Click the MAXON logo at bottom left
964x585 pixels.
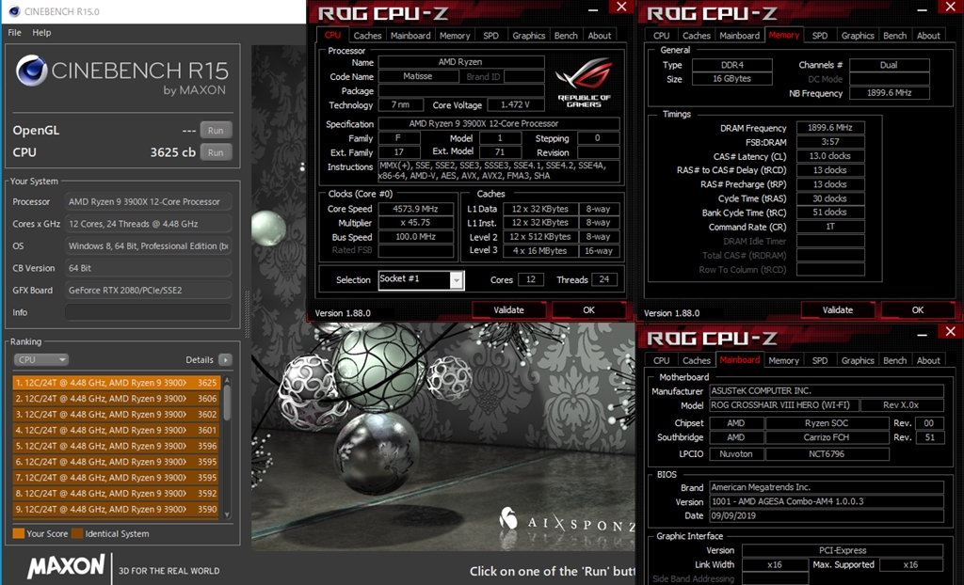point(64,568)
